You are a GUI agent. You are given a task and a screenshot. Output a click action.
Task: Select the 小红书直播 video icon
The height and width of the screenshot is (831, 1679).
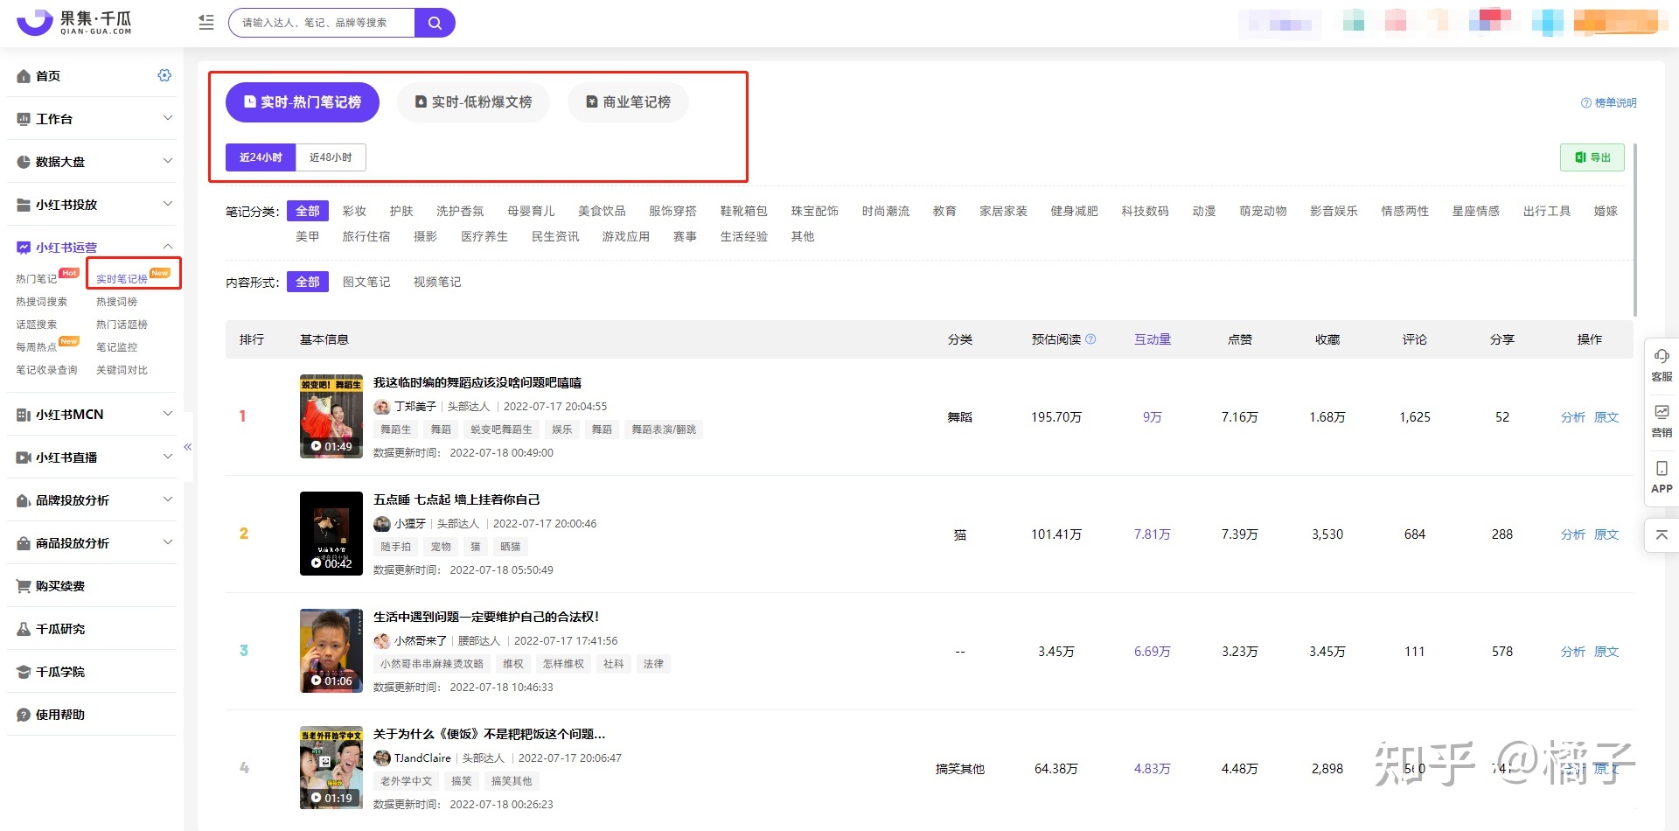[24, 457]
